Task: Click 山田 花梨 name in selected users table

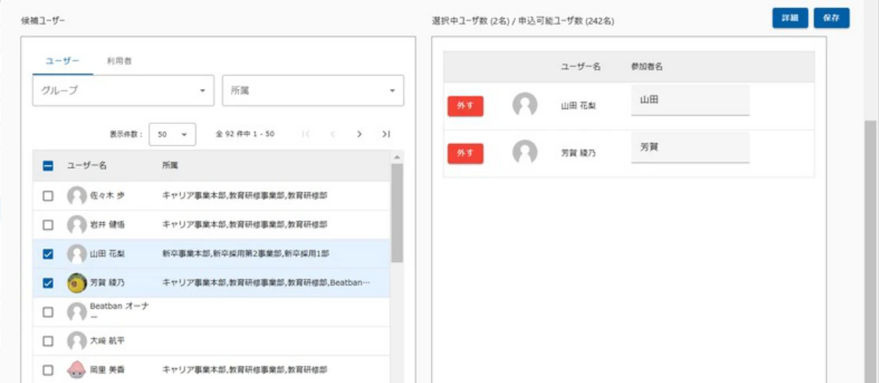Action: click(578, 106)
